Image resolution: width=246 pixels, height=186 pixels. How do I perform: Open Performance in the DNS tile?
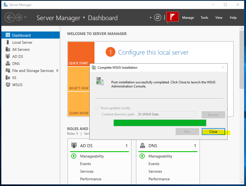coord(159,179)
